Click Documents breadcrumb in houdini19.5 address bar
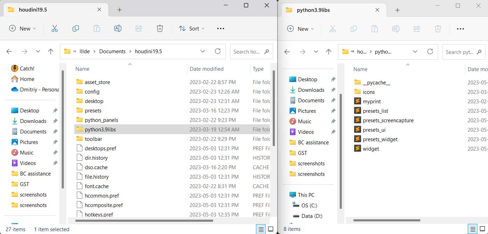This screenshot has height=234, width=488. pyautogui.click(x=112, y=51)
